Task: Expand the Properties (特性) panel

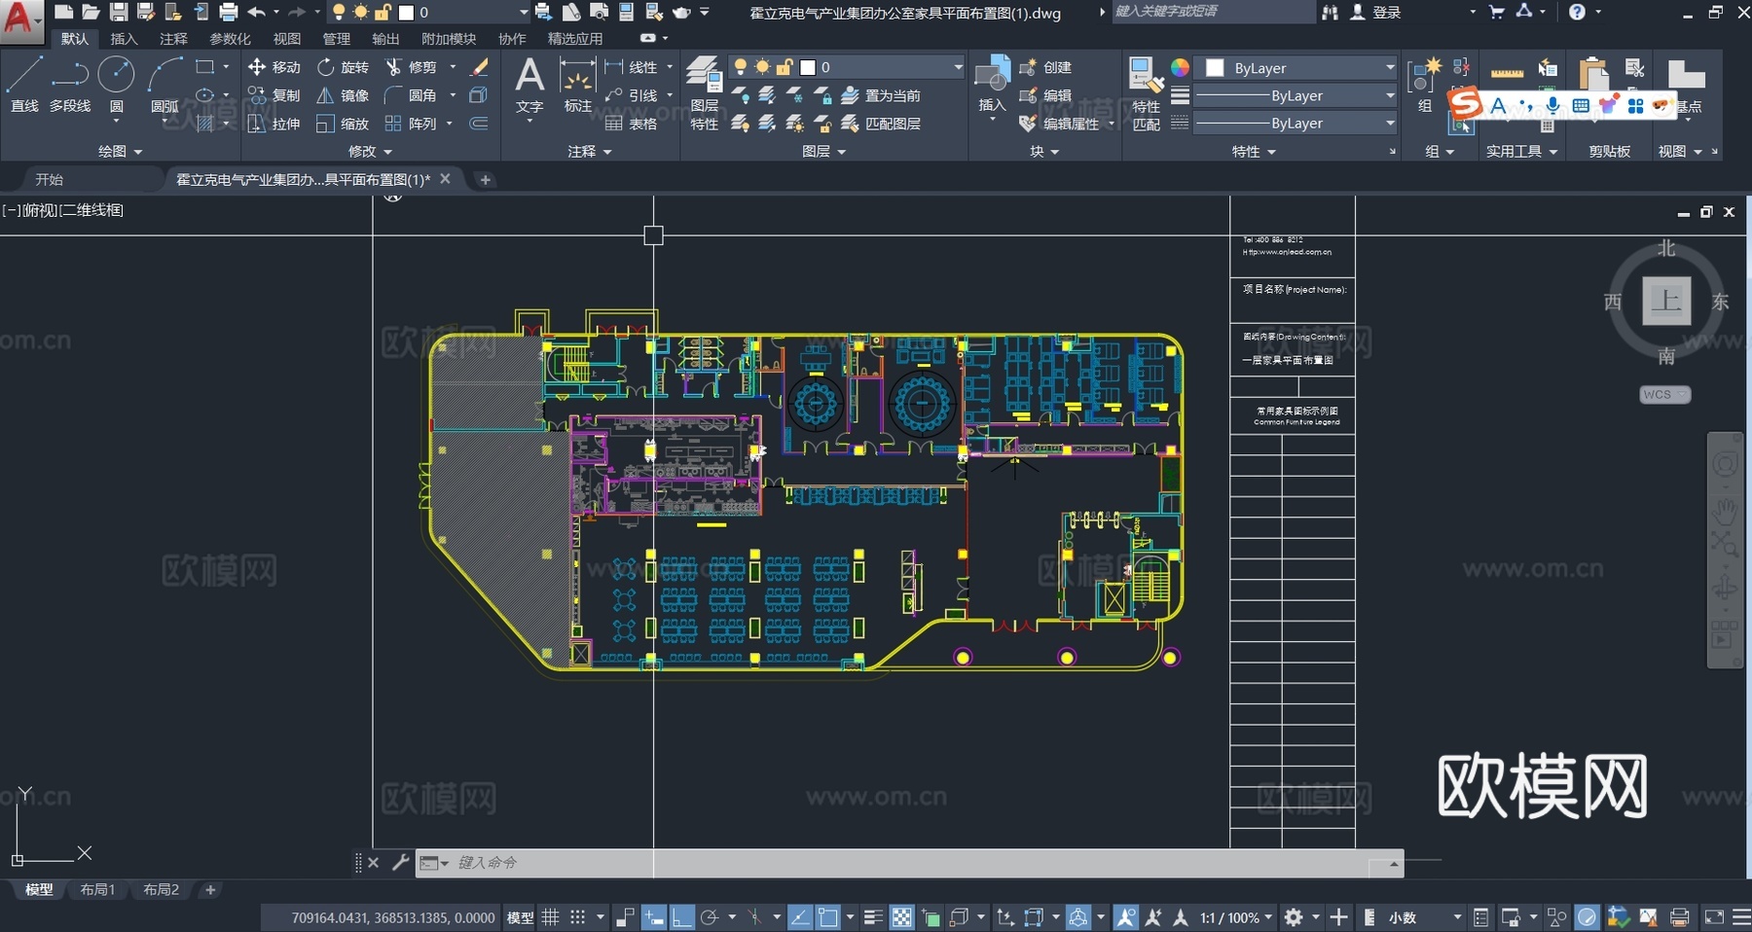Action: point(1254,152)
